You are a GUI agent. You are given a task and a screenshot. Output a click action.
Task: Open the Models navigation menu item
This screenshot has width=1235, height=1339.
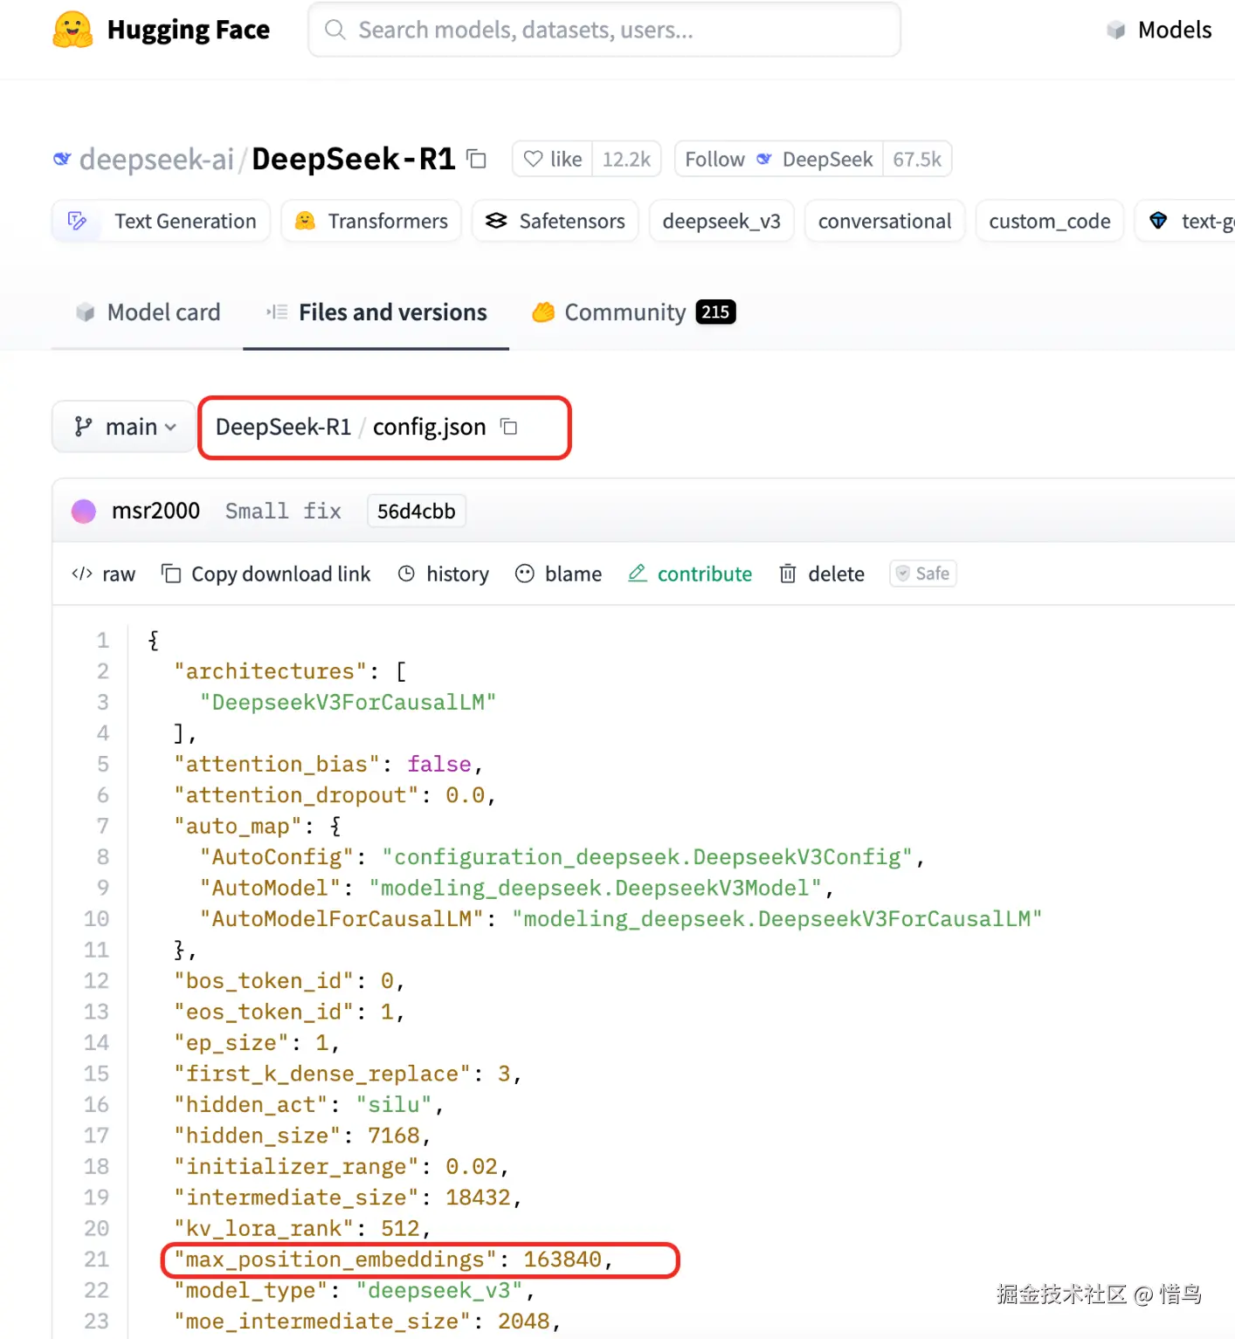point(1159,30)
